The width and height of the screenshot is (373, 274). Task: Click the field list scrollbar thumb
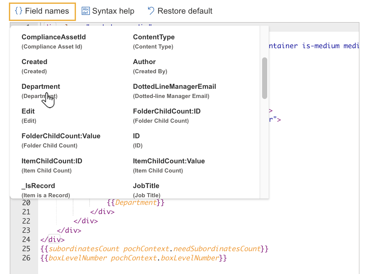[264, 78]
